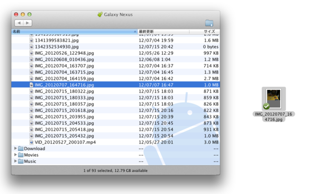Select file name IMG_20120715_180322.jpg
The height and width of the screenshot is (194, 313).
click(x=64, y=92)
